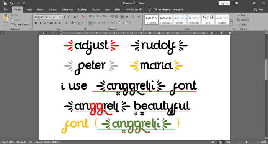Image resolution: width=268 pixels, height=144 pixels.
Task: Click the Format Painter tool
Action: click(x=20, y=24)
